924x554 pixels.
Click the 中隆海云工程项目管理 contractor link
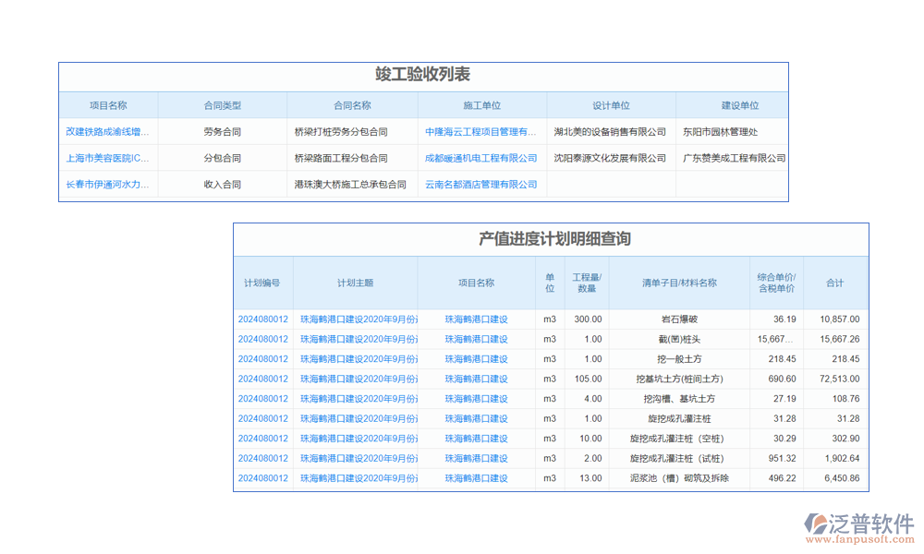pyautogui.click(x=480, y=132)
